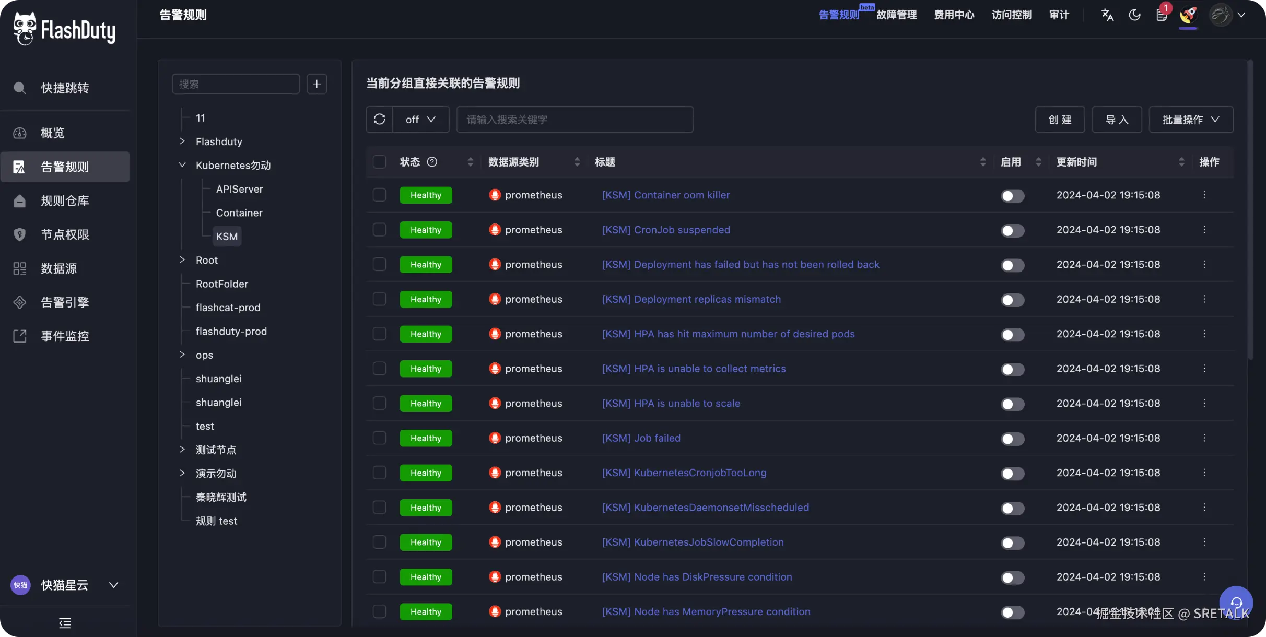Tick the select-all header checkbox
Viewport: 1266px width, 637px height.
point(380,162)
